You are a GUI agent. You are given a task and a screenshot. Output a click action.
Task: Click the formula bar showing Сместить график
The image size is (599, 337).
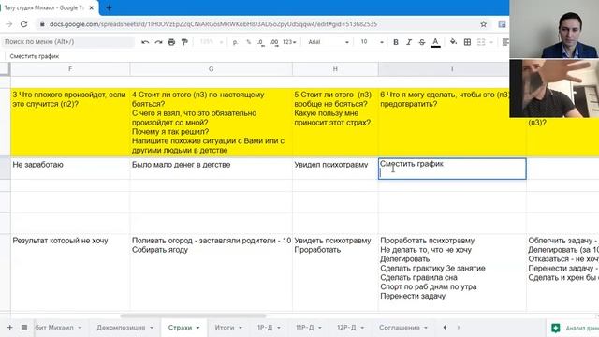click(35, 56)
